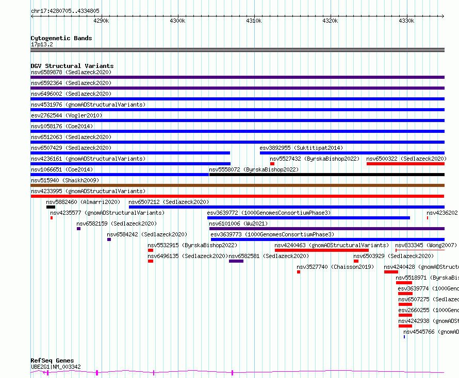Screen dimensions: 459x378
Task: Select the RefSeq Genes track title
Action: (x=52, y=360)
